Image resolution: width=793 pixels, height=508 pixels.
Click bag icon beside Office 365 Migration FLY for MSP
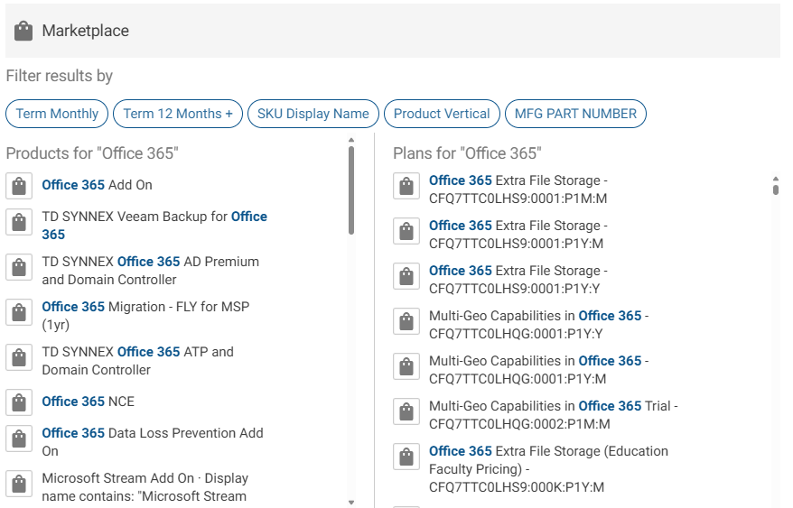coord(19,312)
